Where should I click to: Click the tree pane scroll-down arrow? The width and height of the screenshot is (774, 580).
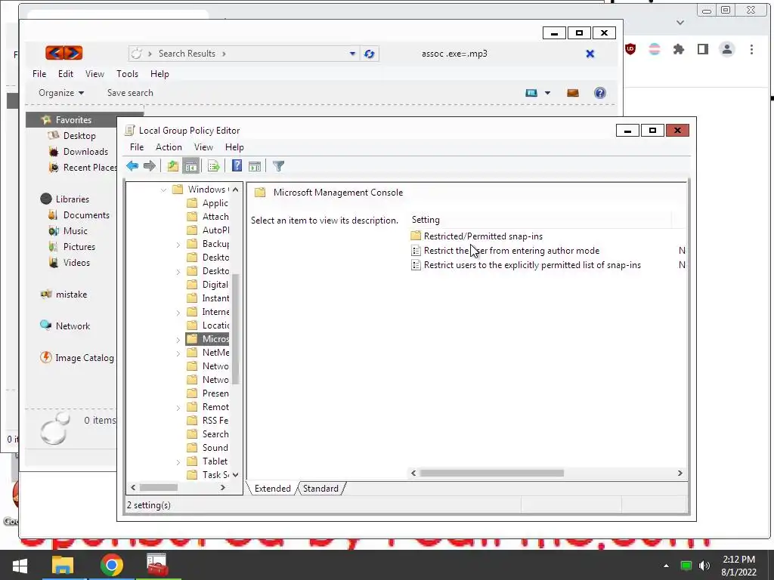click(x=236, y=475)
